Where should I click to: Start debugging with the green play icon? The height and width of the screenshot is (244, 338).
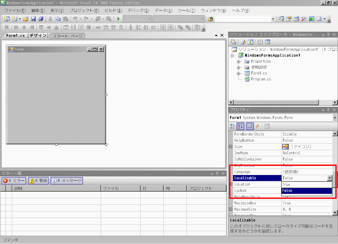click(x=118, y=19)
